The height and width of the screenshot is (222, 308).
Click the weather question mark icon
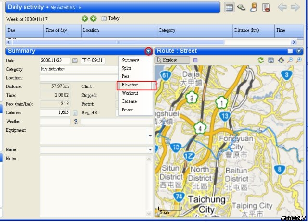click(75, 122)
